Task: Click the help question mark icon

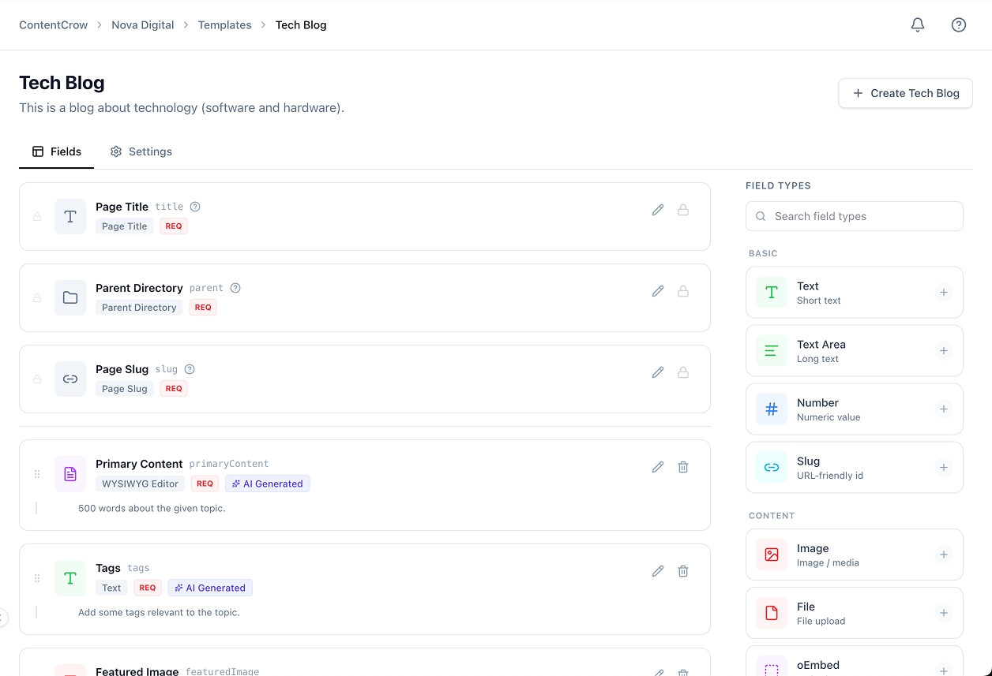Action: pos(958,24)
